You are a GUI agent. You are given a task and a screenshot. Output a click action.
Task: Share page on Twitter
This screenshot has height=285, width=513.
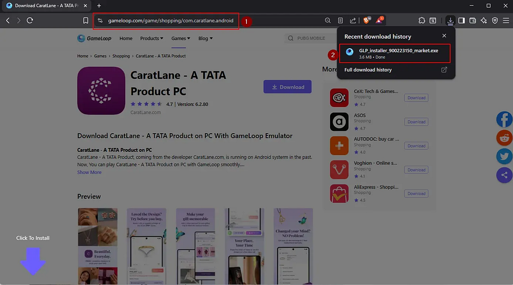coord(504,156)
